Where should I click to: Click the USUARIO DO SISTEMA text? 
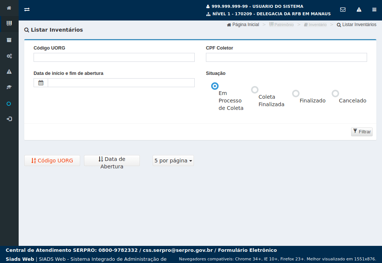[278, 7]
